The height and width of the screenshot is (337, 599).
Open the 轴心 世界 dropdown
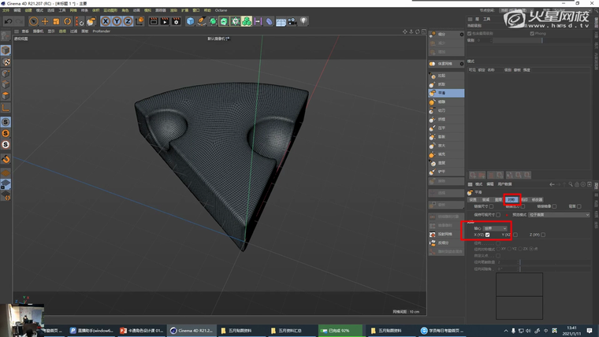point(494,228)
